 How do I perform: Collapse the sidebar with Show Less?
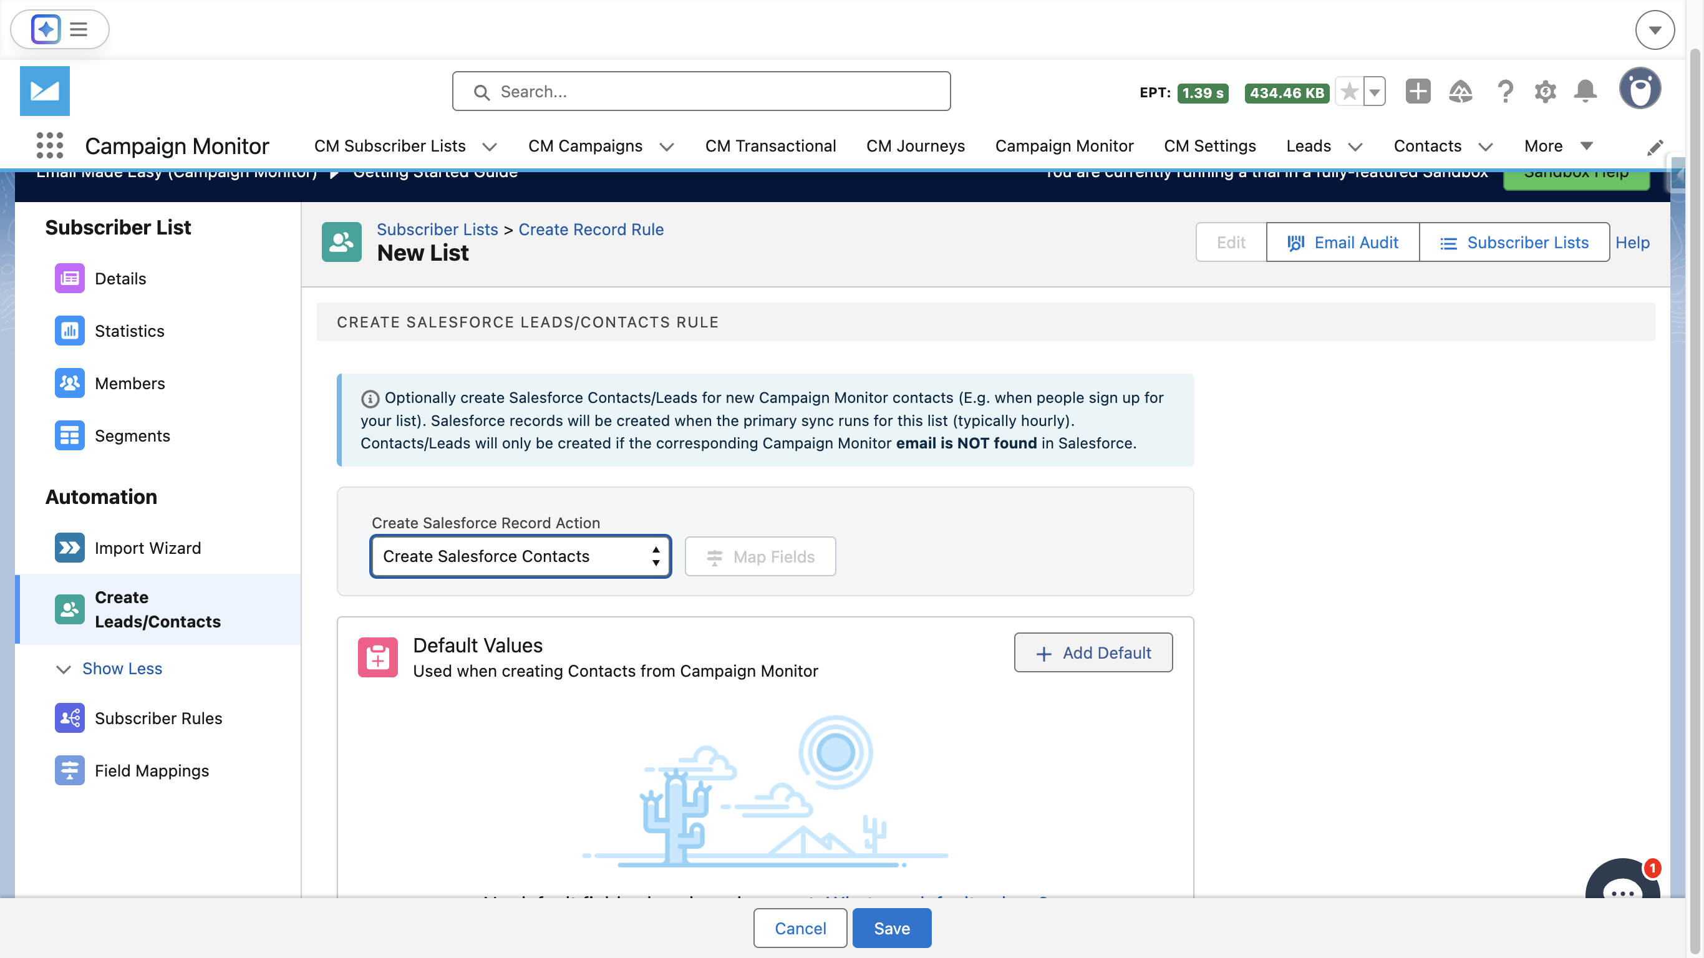122,668
